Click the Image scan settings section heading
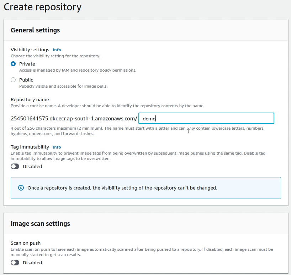 point(40,224)
